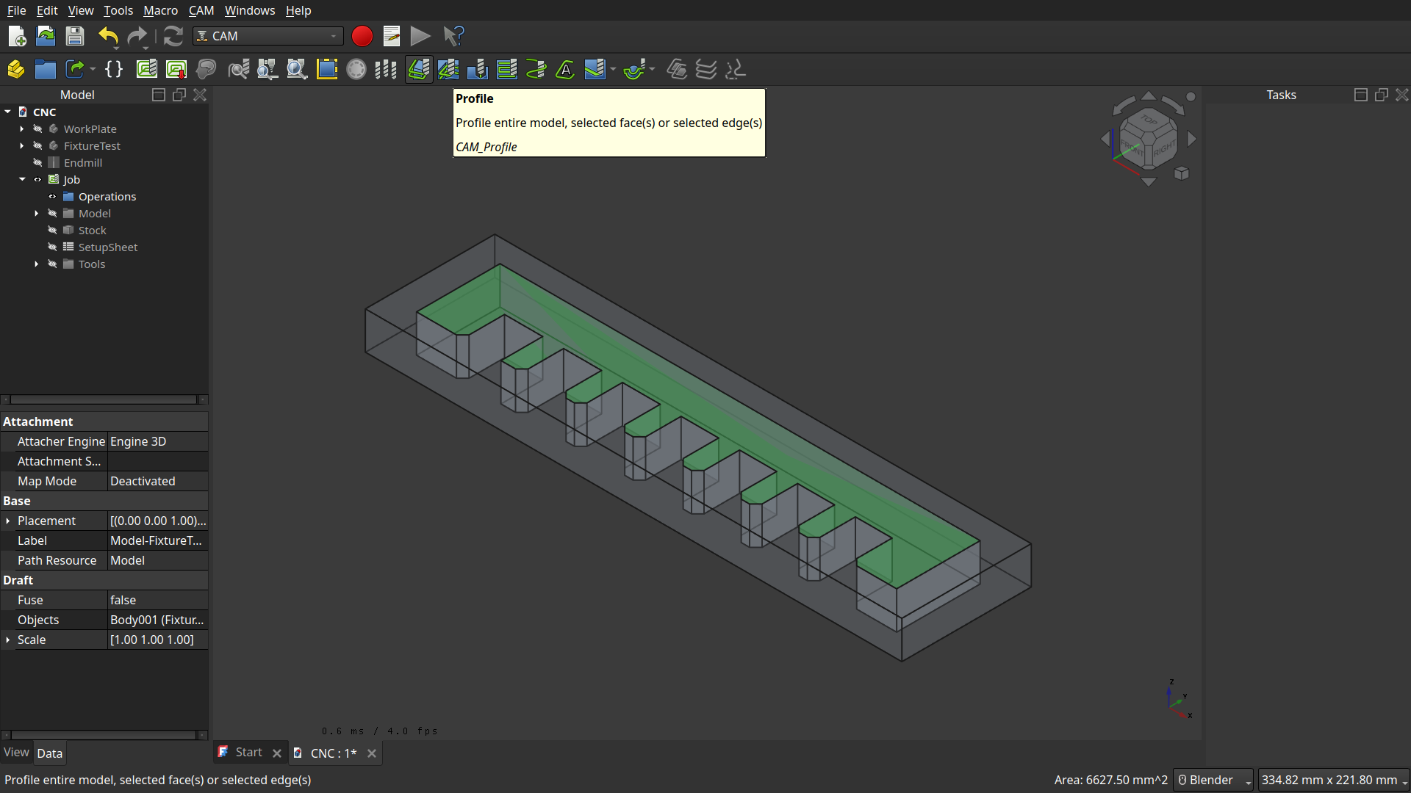Open the dimension units dropdown in status bar
This screenshot has width=1411, height=793.
(1334, 780)
